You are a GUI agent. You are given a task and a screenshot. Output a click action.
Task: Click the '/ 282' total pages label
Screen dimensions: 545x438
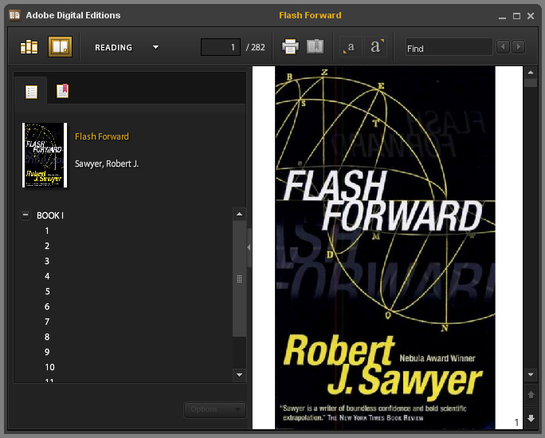(256, 47)
